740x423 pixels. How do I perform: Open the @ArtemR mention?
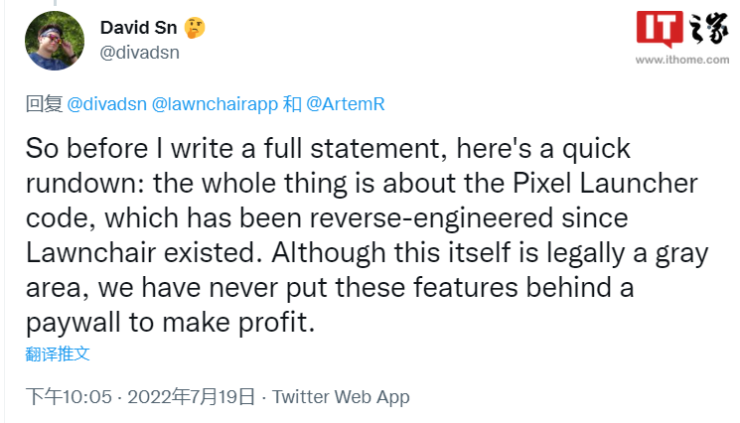click(346, 104)
